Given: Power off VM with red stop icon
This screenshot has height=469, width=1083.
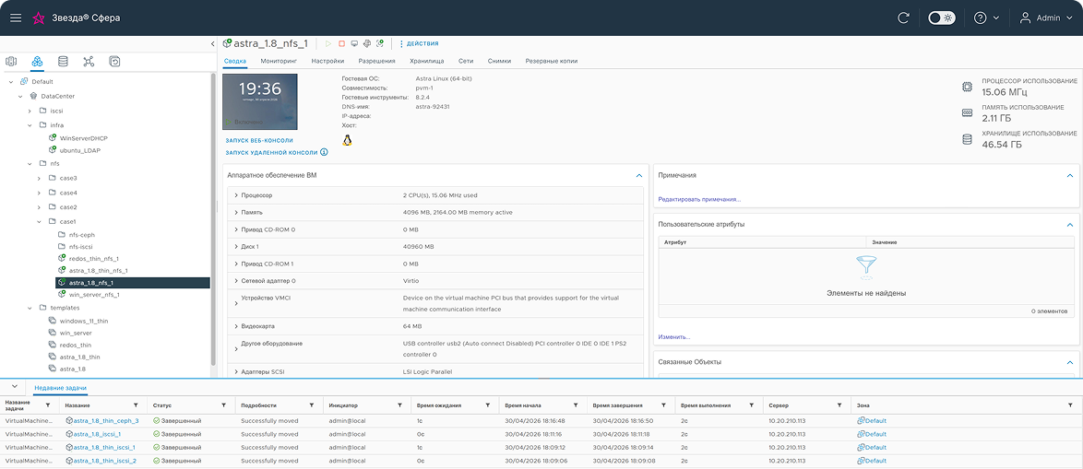Looking at the screenshot, I should 341,43.
